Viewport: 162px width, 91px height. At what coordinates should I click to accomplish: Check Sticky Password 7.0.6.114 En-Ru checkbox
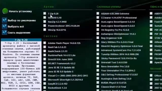[x=98, y=58]
